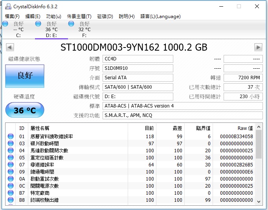Image resolution: width=268 pixels, height=210 pixels.
Task: Click scroll up arrow of attribute list
Action: [259, 127]
